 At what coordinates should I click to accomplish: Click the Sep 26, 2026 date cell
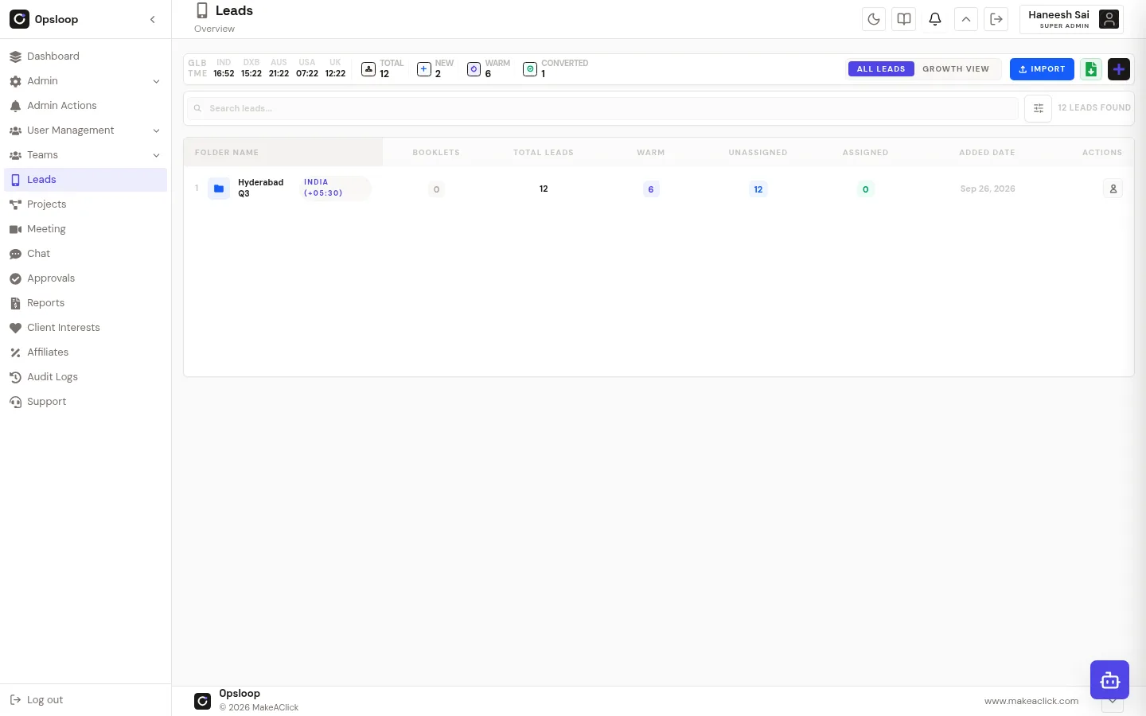(x=988, y=189)
